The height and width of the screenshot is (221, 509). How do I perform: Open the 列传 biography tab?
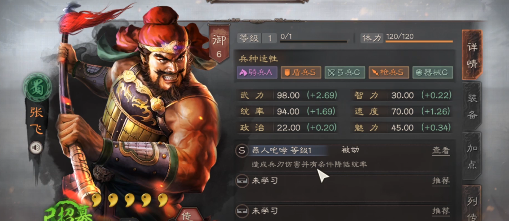[472, 203]
